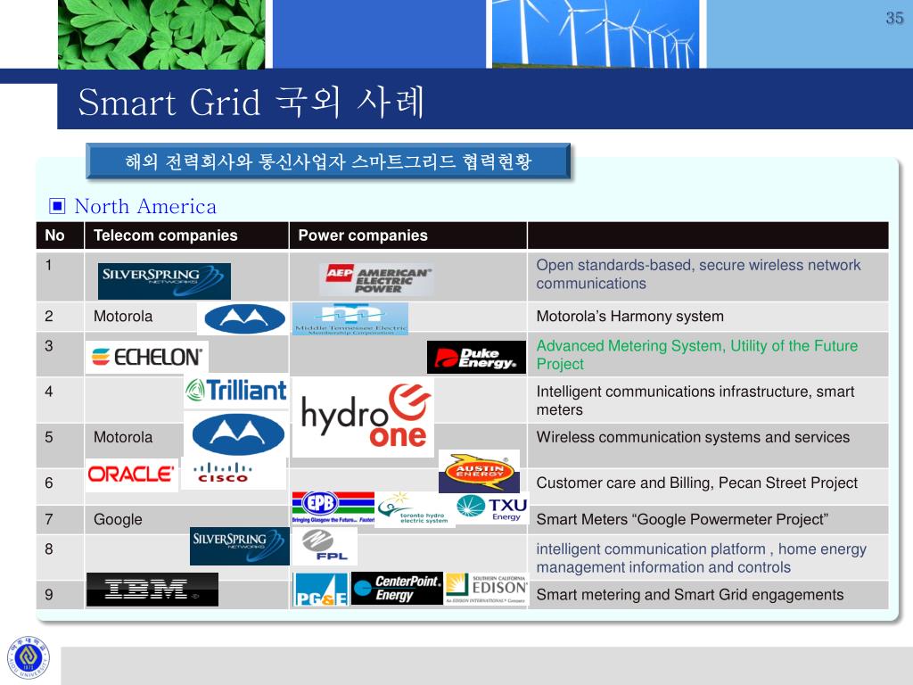The width and height of the screenshot is (913, 685).
Task: Click Customer care and Billing text
Action: pyautogui.click(x=697, y=483)
